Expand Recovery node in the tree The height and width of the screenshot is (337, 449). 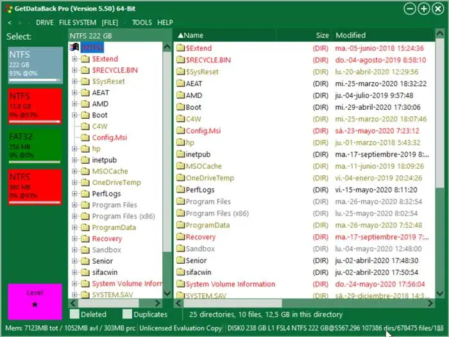(x=74, y=239)
